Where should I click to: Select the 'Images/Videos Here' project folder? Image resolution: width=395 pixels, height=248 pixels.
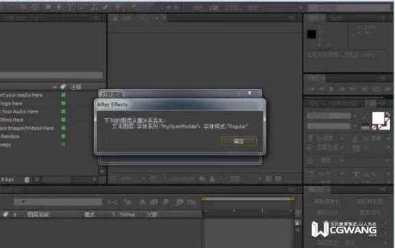(27, 128)
